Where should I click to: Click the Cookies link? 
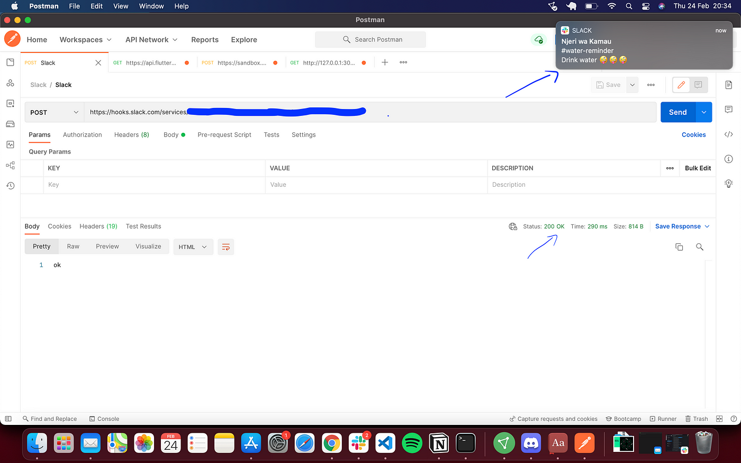(694, 135)
